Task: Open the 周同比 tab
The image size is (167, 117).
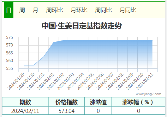Action: coord(103,10)
